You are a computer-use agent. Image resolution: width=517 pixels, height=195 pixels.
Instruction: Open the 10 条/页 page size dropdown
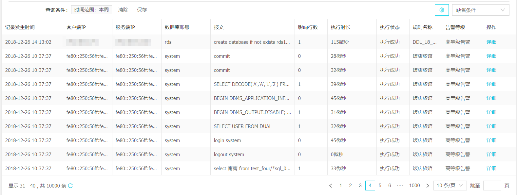click(x=450, y=186)
